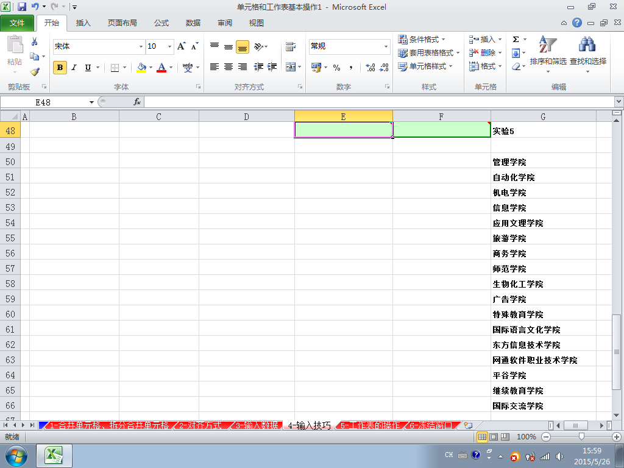Click the Format Painter brush icon
The image size is (624, 468).
(x=35, y=72)
